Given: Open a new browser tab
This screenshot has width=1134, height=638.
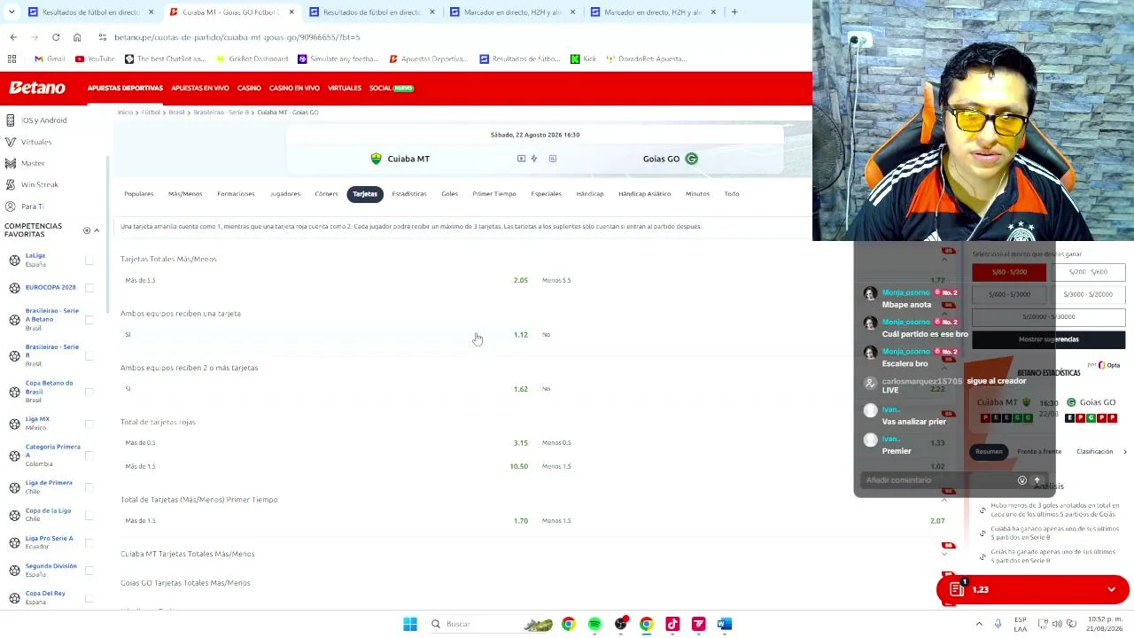Looking at the screenshot, I should (x=734, y=12).
